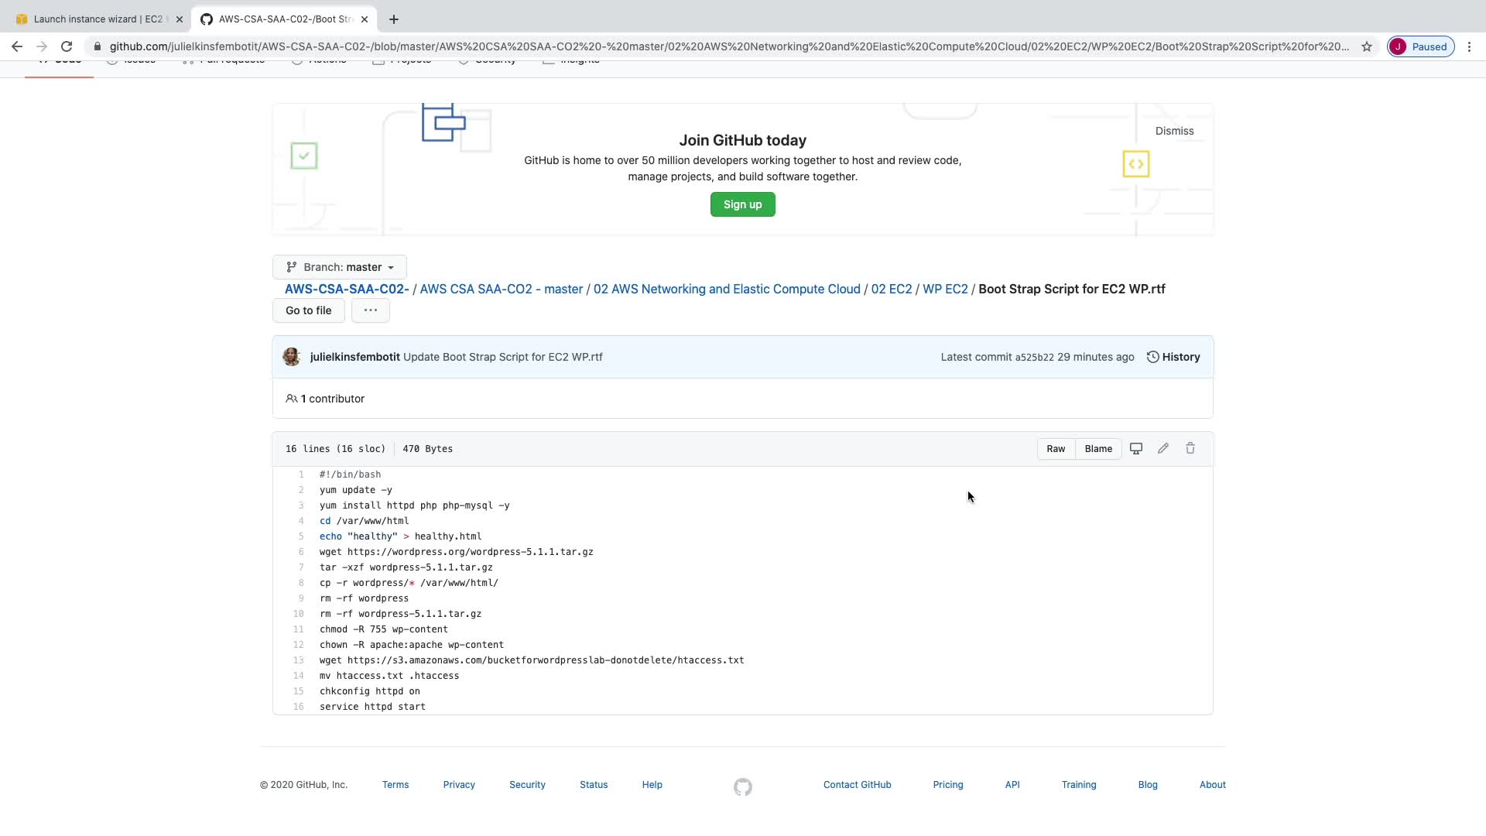The width and height of the screenshot is (1486, 836).
Task: Open file in GitHub Desktop icon
Action: click(1135, 449)
